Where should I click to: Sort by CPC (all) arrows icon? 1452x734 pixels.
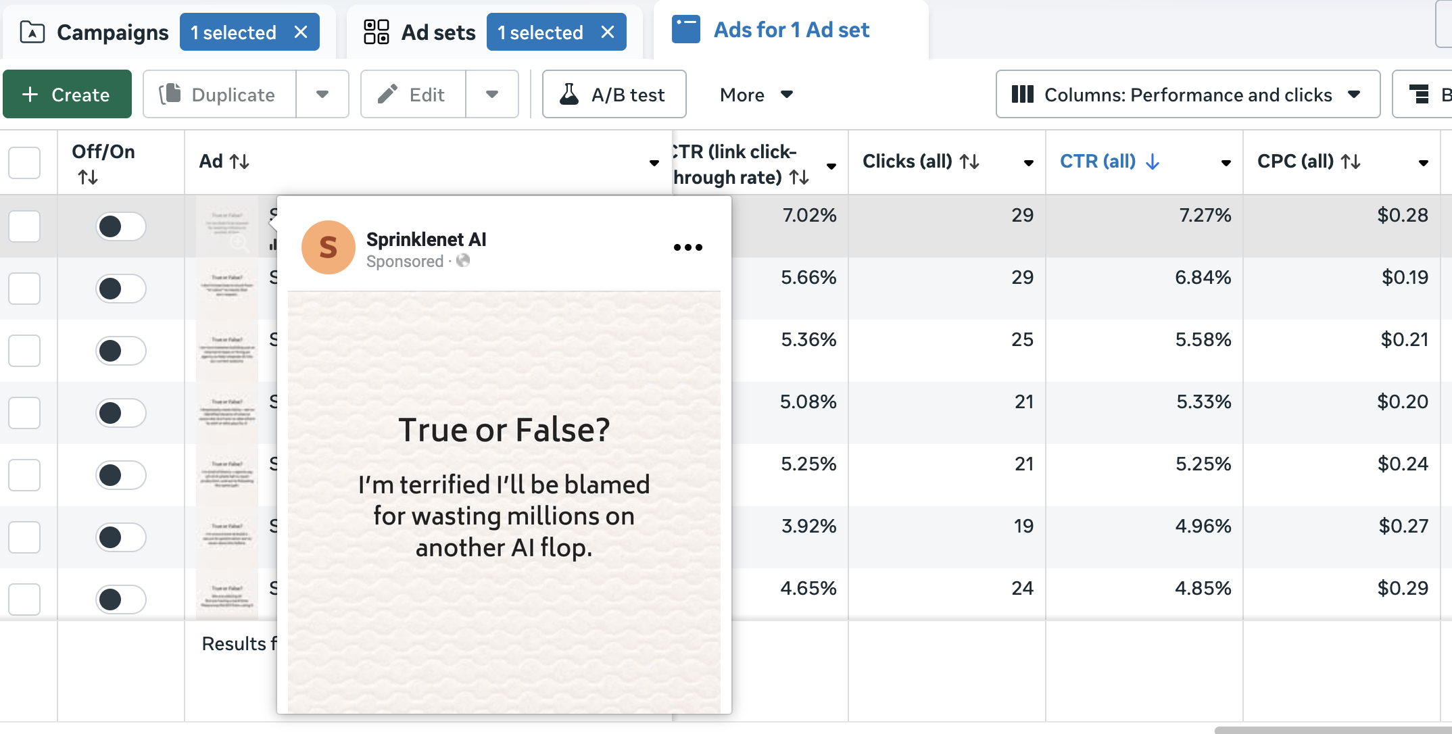[x=1351, y=162]
